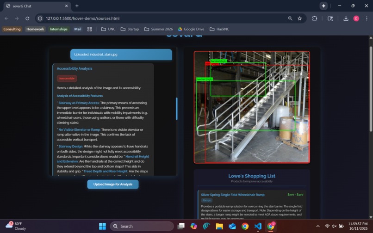Expand the UNC bookmark folder
This screenshot has height=233, width=373.
(108, 29)
